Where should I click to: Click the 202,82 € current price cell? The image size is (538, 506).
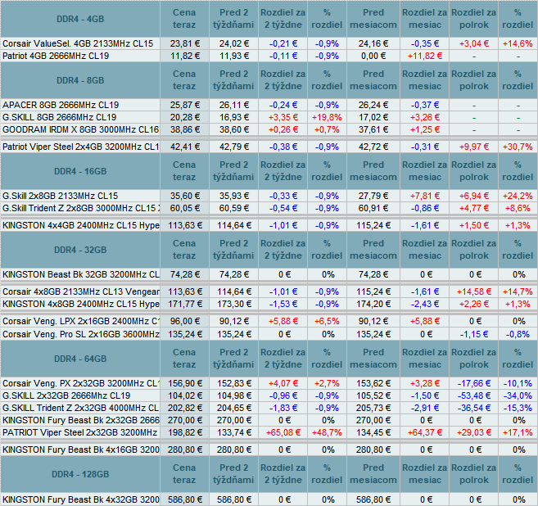[185, 408]
